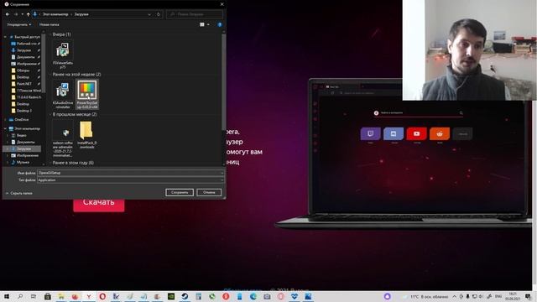Collapse the Вчера (1) file group

tap(50, 34)
